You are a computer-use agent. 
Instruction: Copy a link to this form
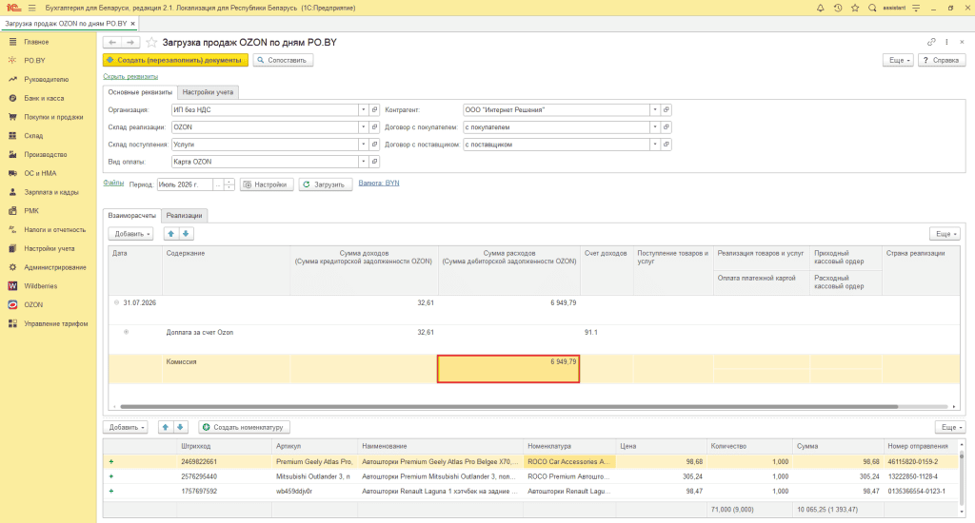[x=931, y=42]
